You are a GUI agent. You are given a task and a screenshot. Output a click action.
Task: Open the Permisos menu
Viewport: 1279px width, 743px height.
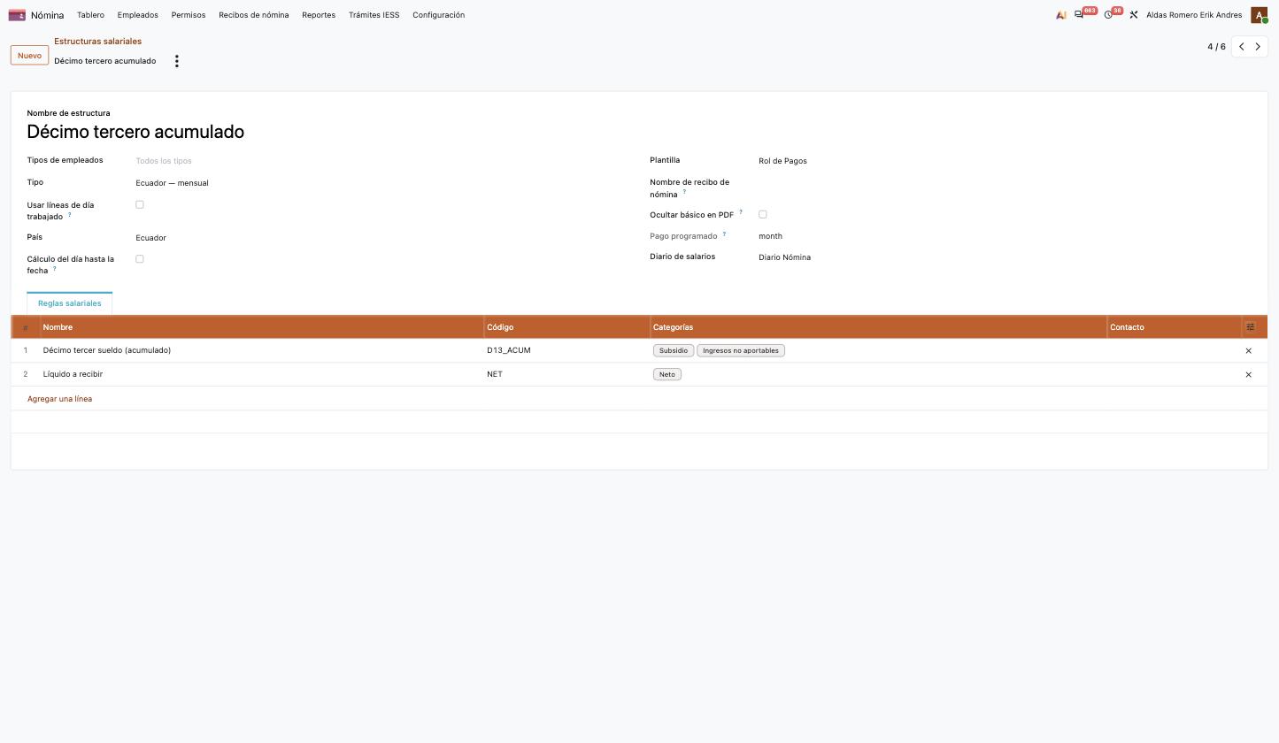(x=189, y=15)
